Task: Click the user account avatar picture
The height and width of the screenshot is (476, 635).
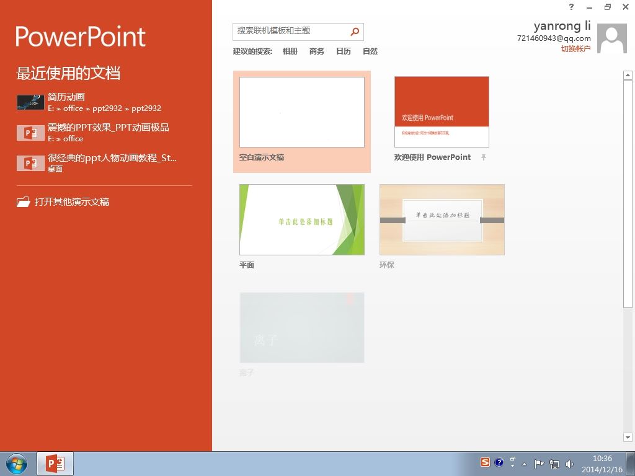Action: click(612, 38)
